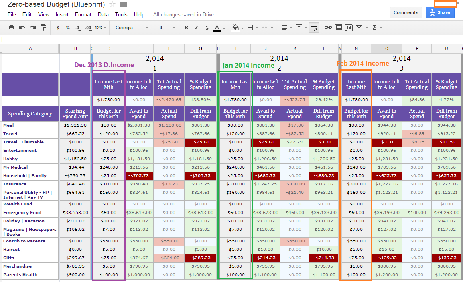This screenshot has width=463, height=282.
Task: Open the File menu
Action: [12, 14]
